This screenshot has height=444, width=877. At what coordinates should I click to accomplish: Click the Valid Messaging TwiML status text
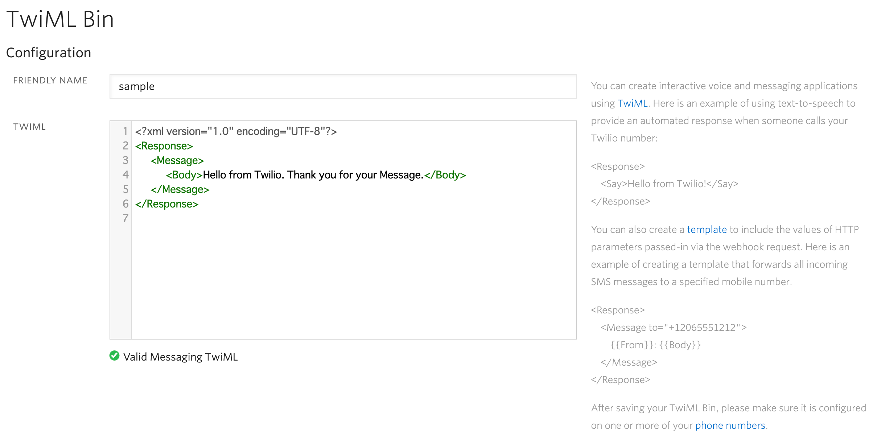180,357
